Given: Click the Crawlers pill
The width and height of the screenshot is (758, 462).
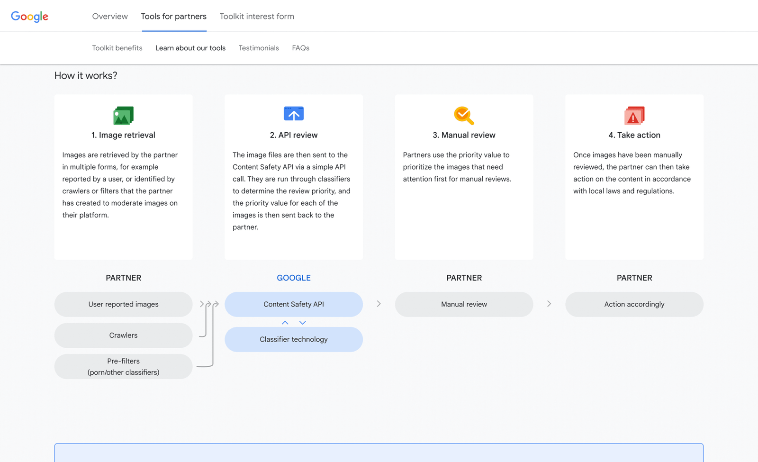Looking at the screenshot, I should point(123,335).
